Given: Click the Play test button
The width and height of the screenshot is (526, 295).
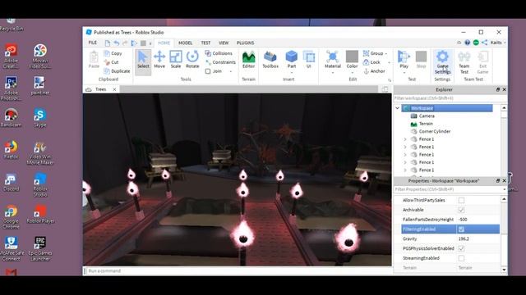Looking at the screenshot, I should (404, 60).
